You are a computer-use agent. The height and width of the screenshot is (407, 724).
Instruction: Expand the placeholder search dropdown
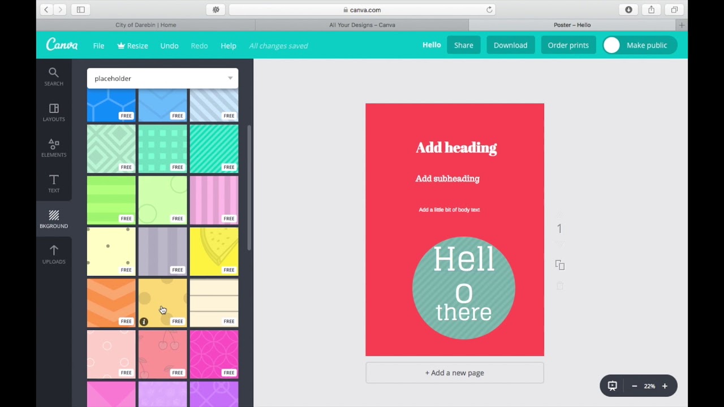pos(230,78)
